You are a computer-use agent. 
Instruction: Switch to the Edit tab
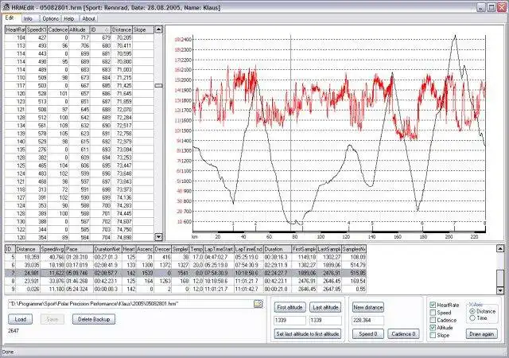click(x=10, y=18)
